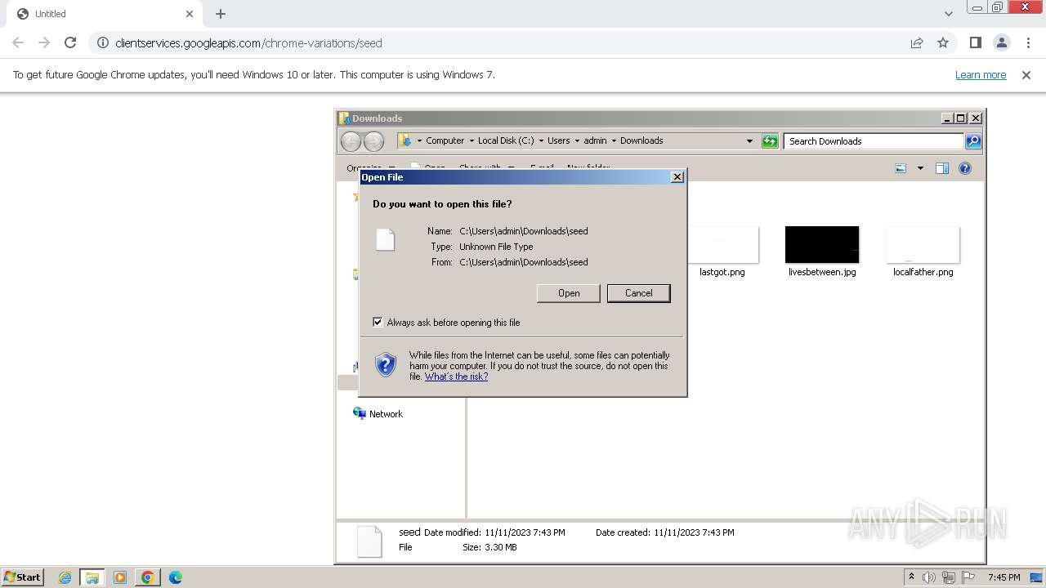Click the Open button in Open File dialog
This screenshot has width=1046, height=588.
click(569, 293)
